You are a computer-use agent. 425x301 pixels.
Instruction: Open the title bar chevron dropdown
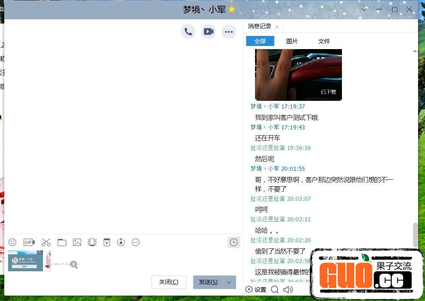[364, 9]
